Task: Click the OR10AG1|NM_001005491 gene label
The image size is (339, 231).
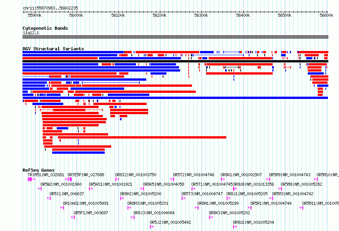Action: click(x=86, y=203)
